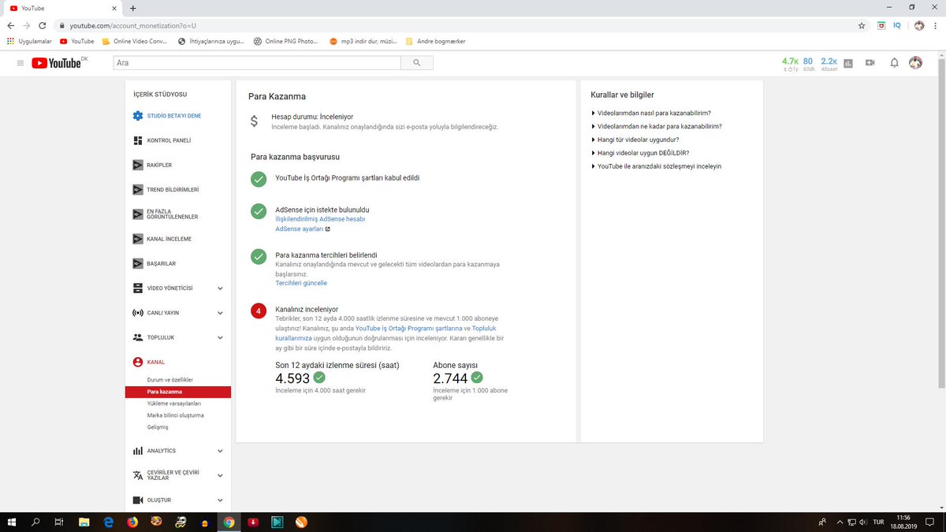Open the notifications bell

(x=894, y=63)
